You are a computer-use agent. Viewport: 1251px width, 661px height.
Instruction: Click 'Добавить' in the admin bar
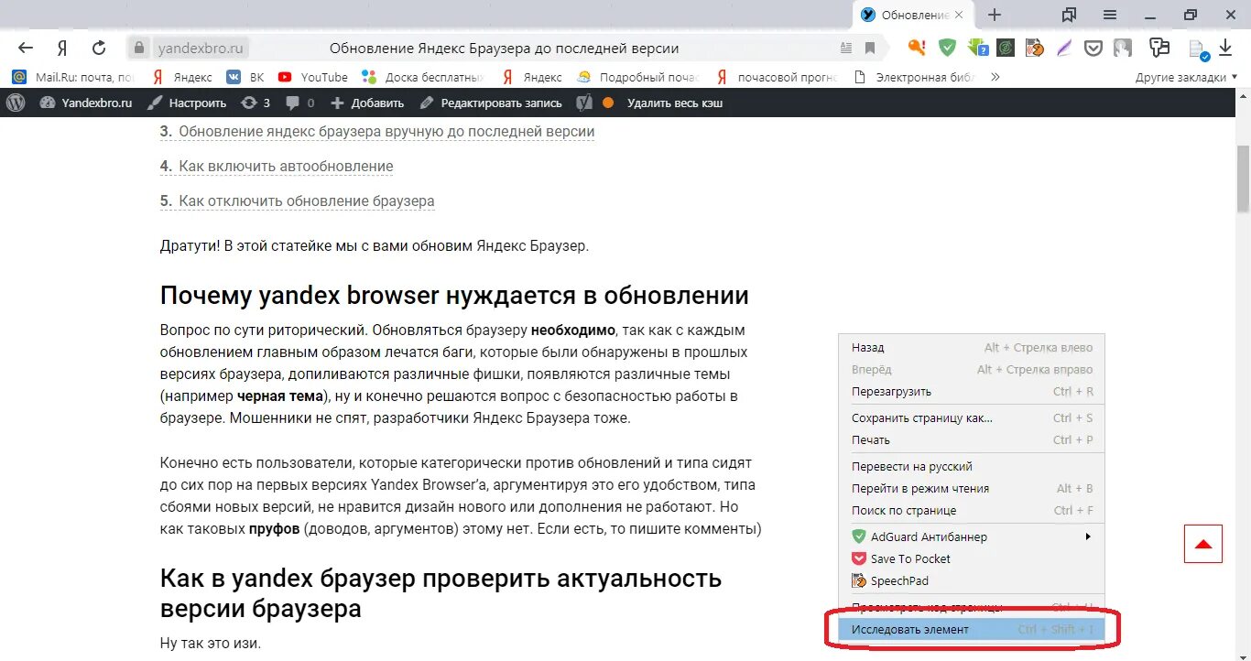[367, 103]
